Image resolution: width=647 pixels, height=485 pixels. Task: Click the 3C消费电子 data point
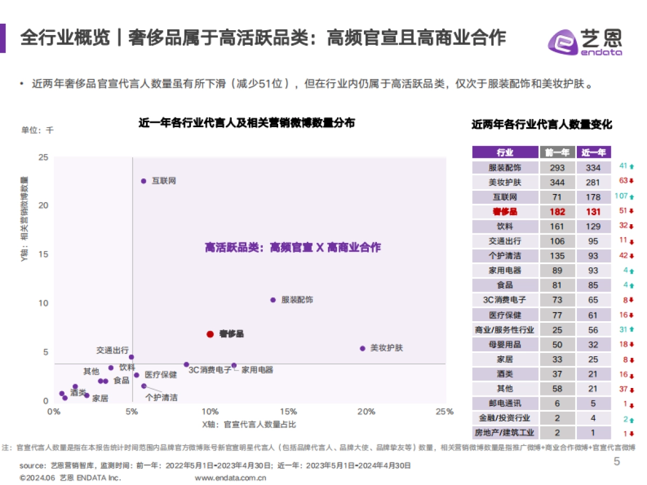[x=186, y=365]
